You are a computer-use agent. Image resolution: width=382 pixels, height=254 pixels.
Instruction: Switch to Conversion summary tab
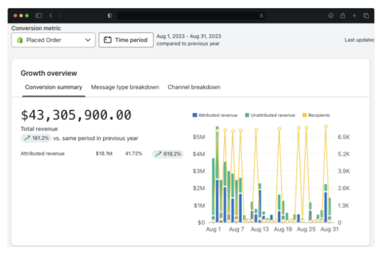(53, 87)
